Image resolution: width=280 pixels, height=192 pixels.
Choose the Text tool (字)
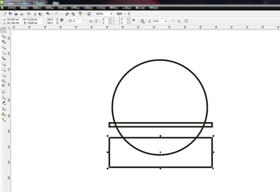(x=3, y=86)
